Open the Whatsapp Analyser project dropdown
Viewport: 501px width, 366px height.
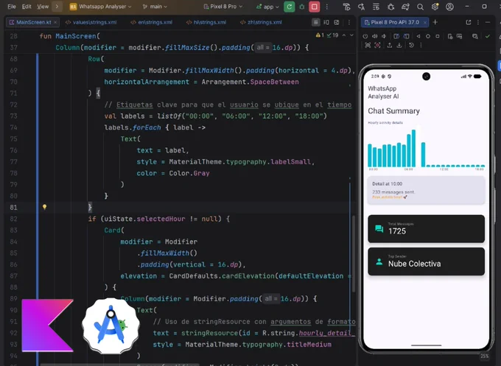click(x=100, y=7)
